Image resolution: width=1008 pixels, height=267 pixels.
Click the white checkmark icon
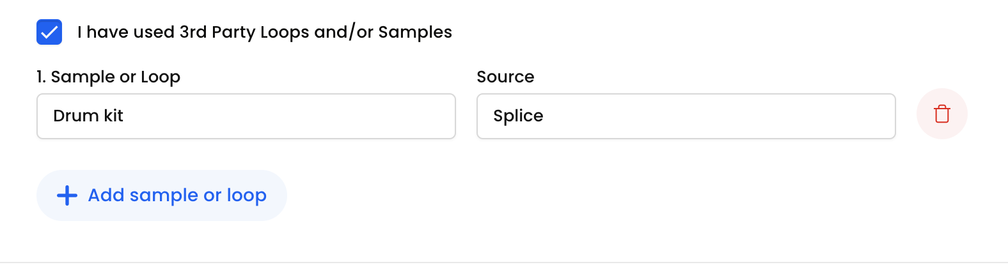click(49, 32)
